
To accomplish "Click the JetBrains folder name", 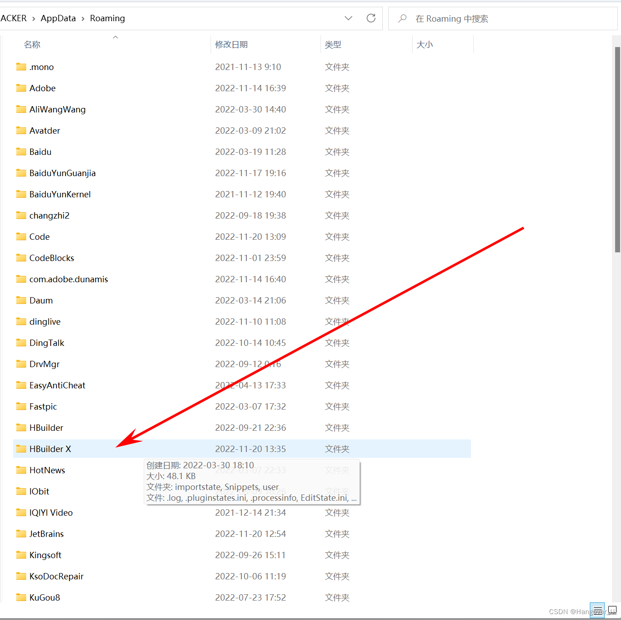I will 47,534.
